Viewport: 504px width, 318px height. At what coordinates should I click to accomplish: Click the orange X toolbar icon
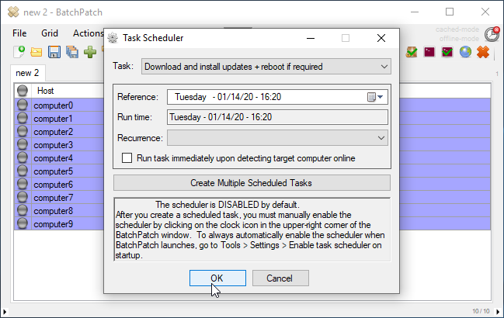(483, 52)
